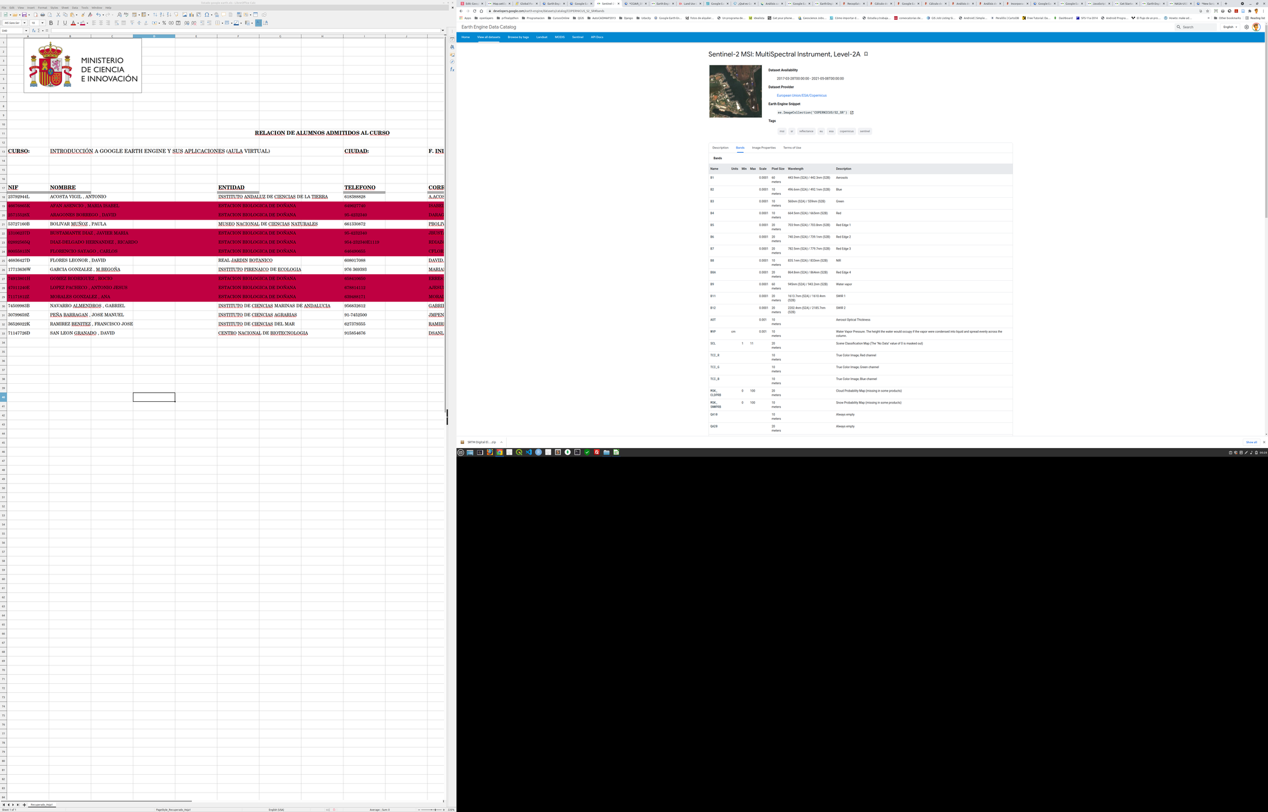This screenshot has height=812, width=1268.
Task: Open the font name dropdown
Action: 24,23
